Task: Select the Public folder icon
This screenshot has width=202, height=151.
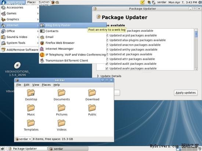Action: (92, 108)
